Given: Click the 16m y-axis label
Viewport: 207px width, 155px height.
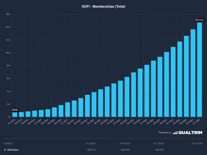Looking at the screenshot, I should tap(8, 14).
